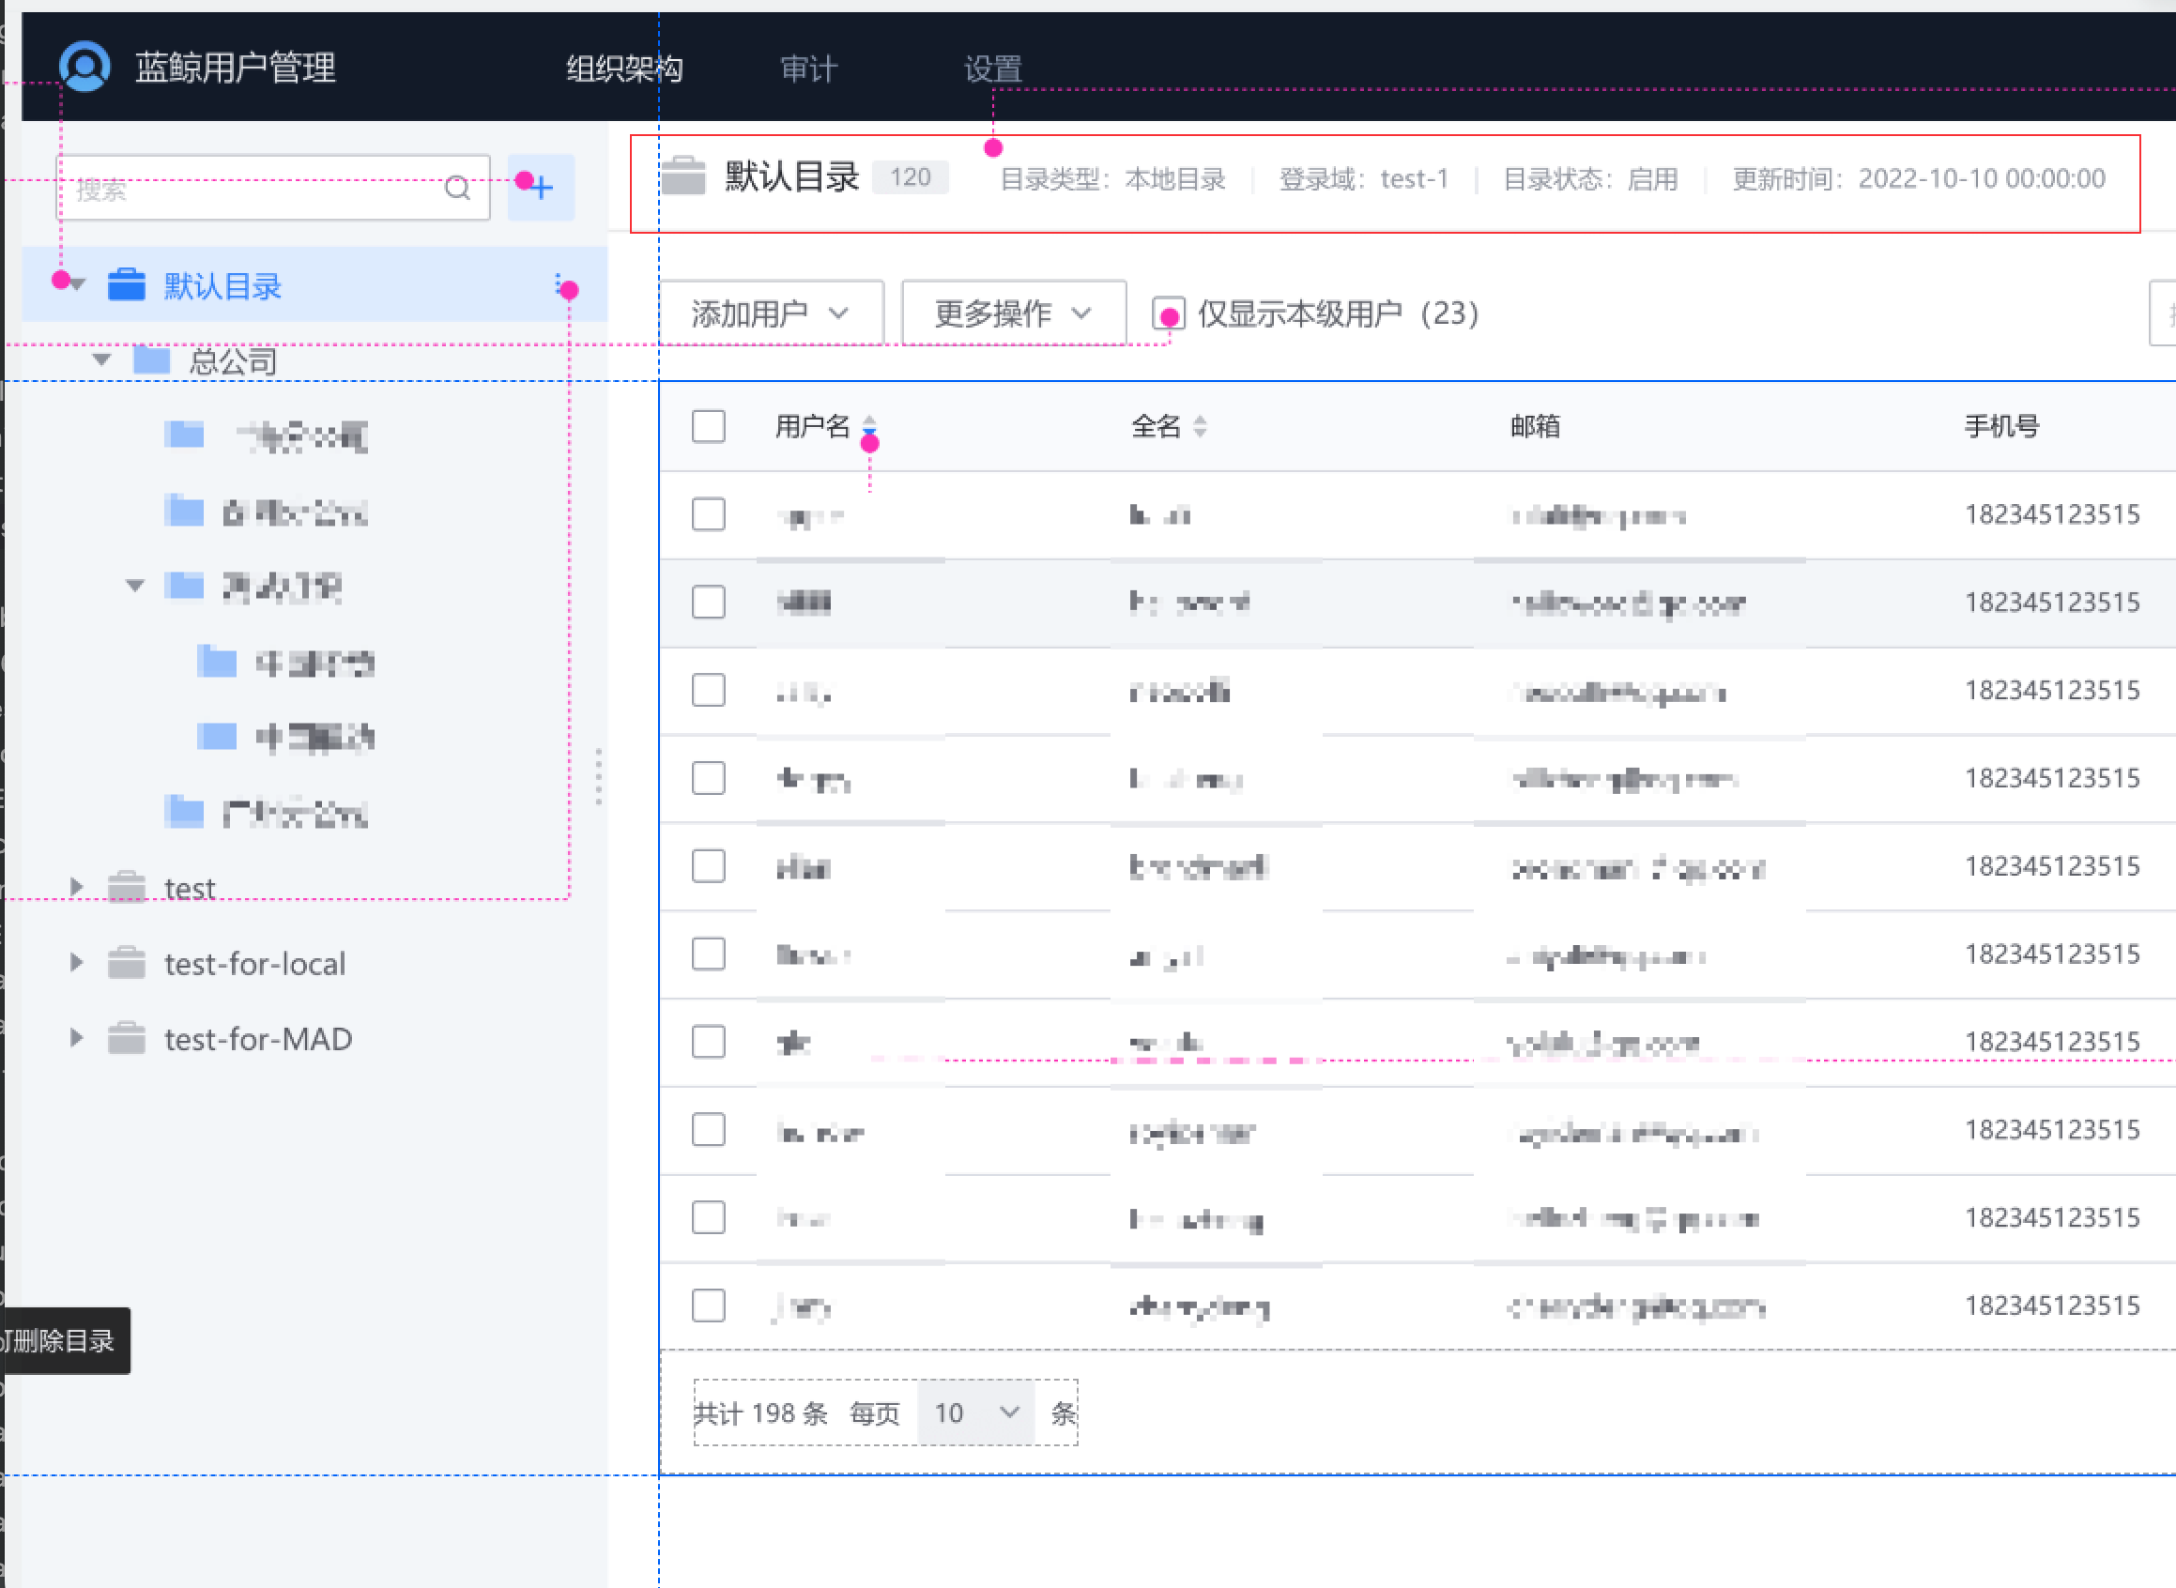Viewport: 2176px width, 1588px height.
Task: Select all users via header checkbox
Action: click(708, 427)
